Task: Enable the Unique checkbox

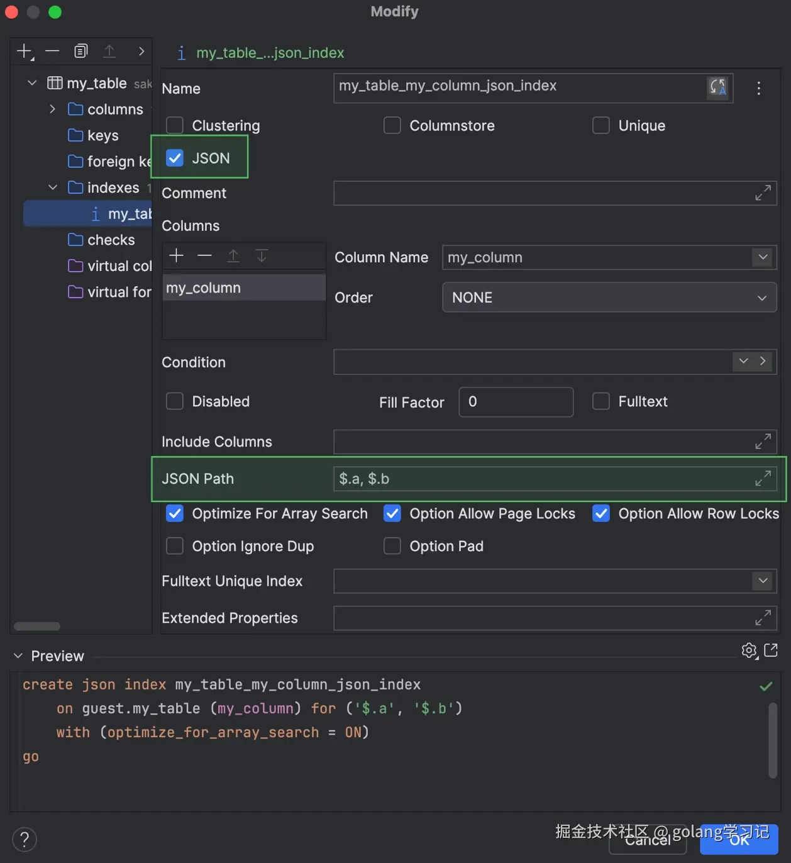Action: (x=601, y=126)
